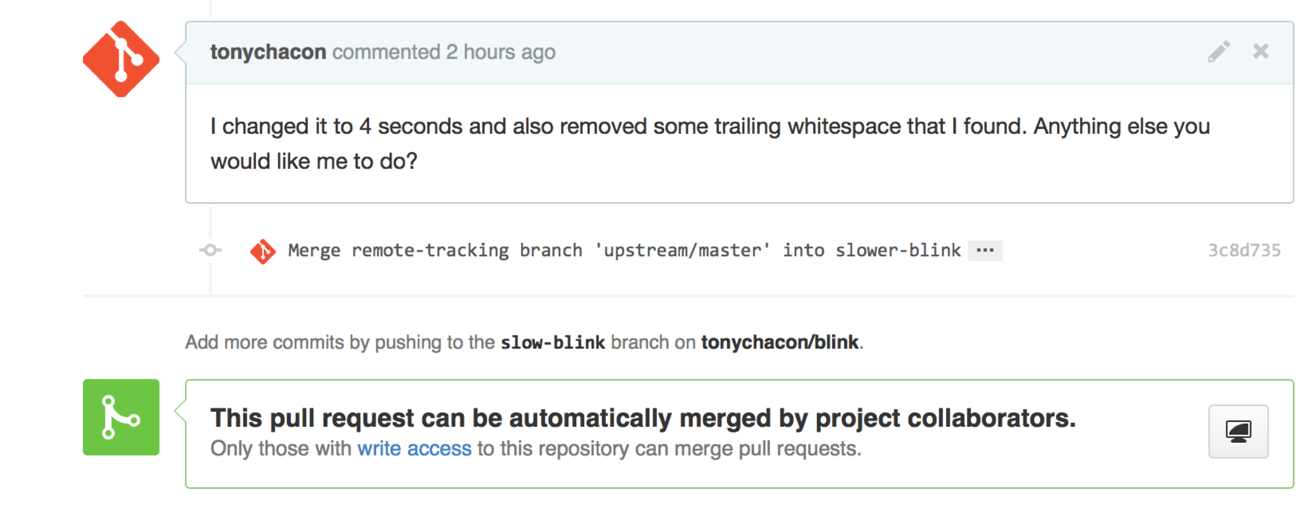This screenshot has height=508, width=1312.
Task: Click the slow-blink branch name
Action: tap(553, 343)
